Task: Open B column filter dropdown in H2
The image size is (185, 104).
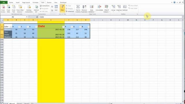Action: pos(89,27)
